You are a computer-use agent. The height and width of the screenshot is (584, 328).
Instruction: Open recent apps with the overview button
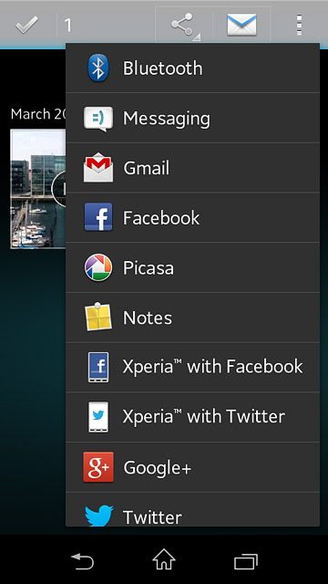[x=246, y=561]
